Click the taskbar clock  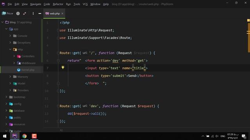point(233,136)
